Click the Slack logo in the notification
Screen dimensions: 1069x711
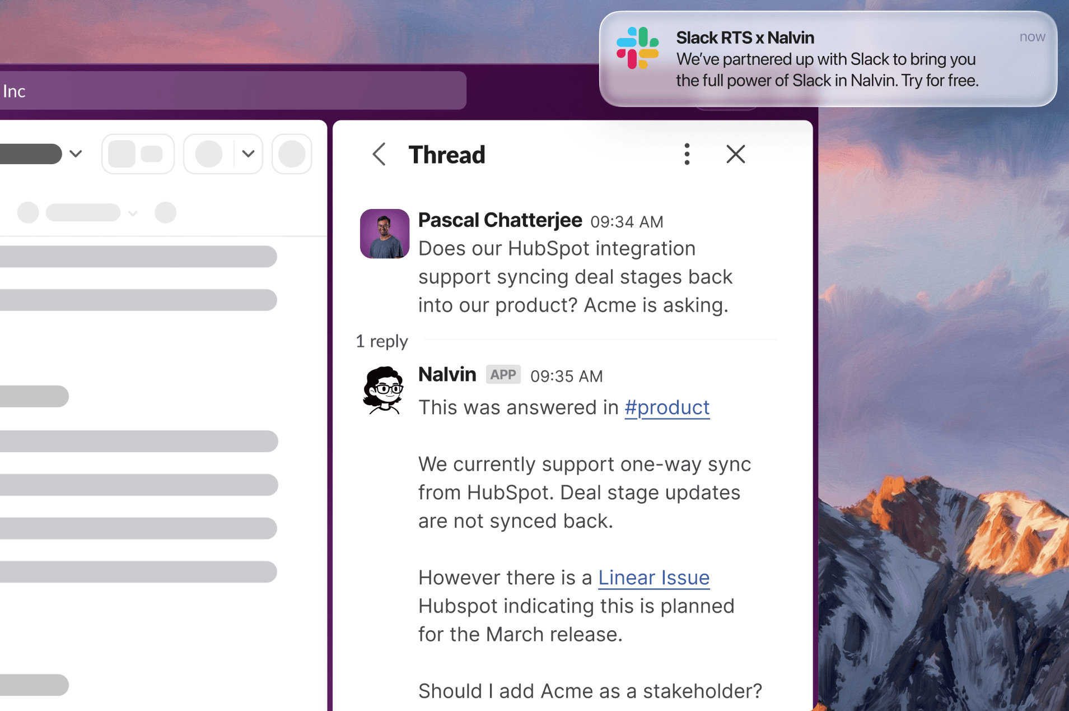tap(637, 48)
